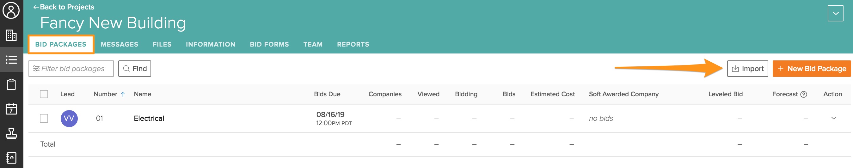Click the address book icon in sidebar
This screenshot has width=853, height=168.
[x=11, y=158]
